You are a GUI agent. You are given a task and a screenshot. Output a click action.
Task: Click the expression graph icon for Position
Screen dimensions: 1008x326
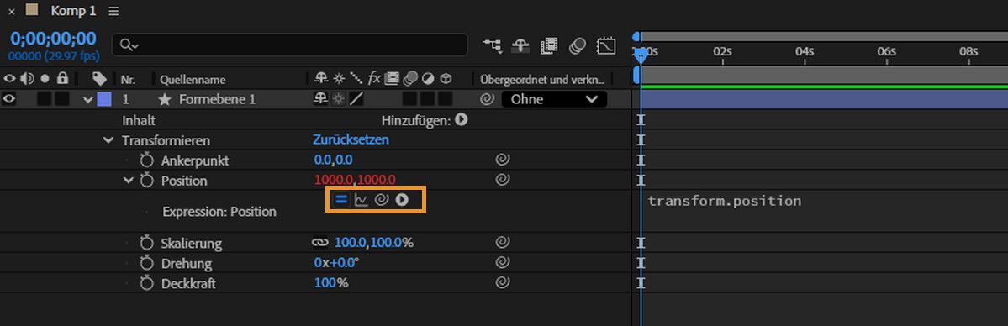362,200
